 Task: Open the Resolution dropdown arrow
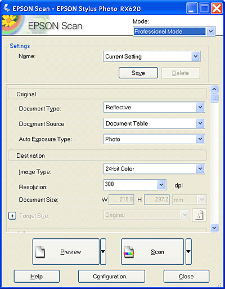(x=161, y=185)
